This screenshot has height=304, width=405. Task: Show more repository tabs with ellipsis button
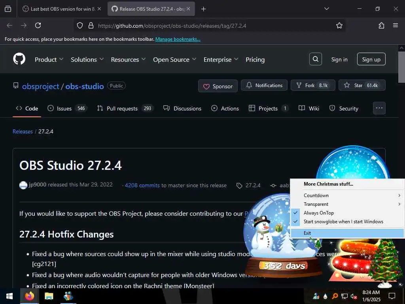pos(379,108)
